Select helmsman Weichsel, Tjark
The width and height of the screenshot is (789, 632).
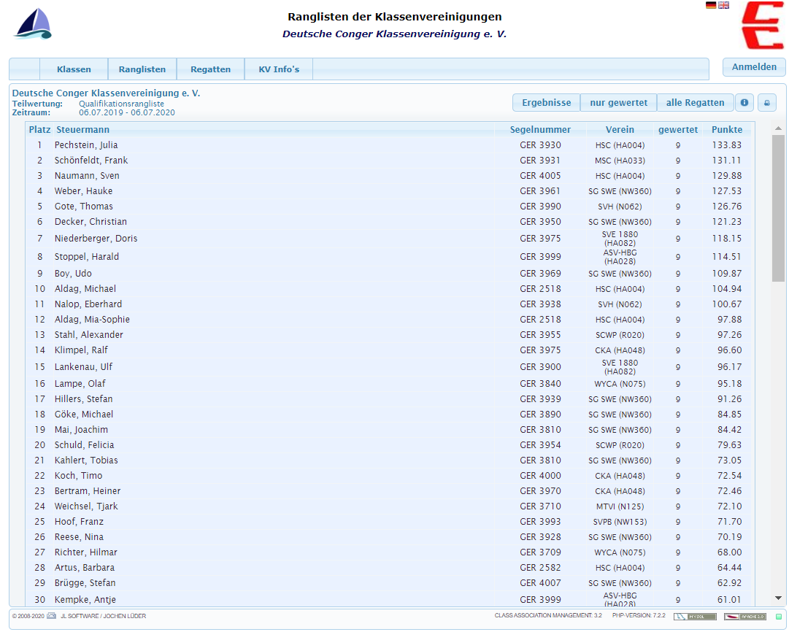86,506
